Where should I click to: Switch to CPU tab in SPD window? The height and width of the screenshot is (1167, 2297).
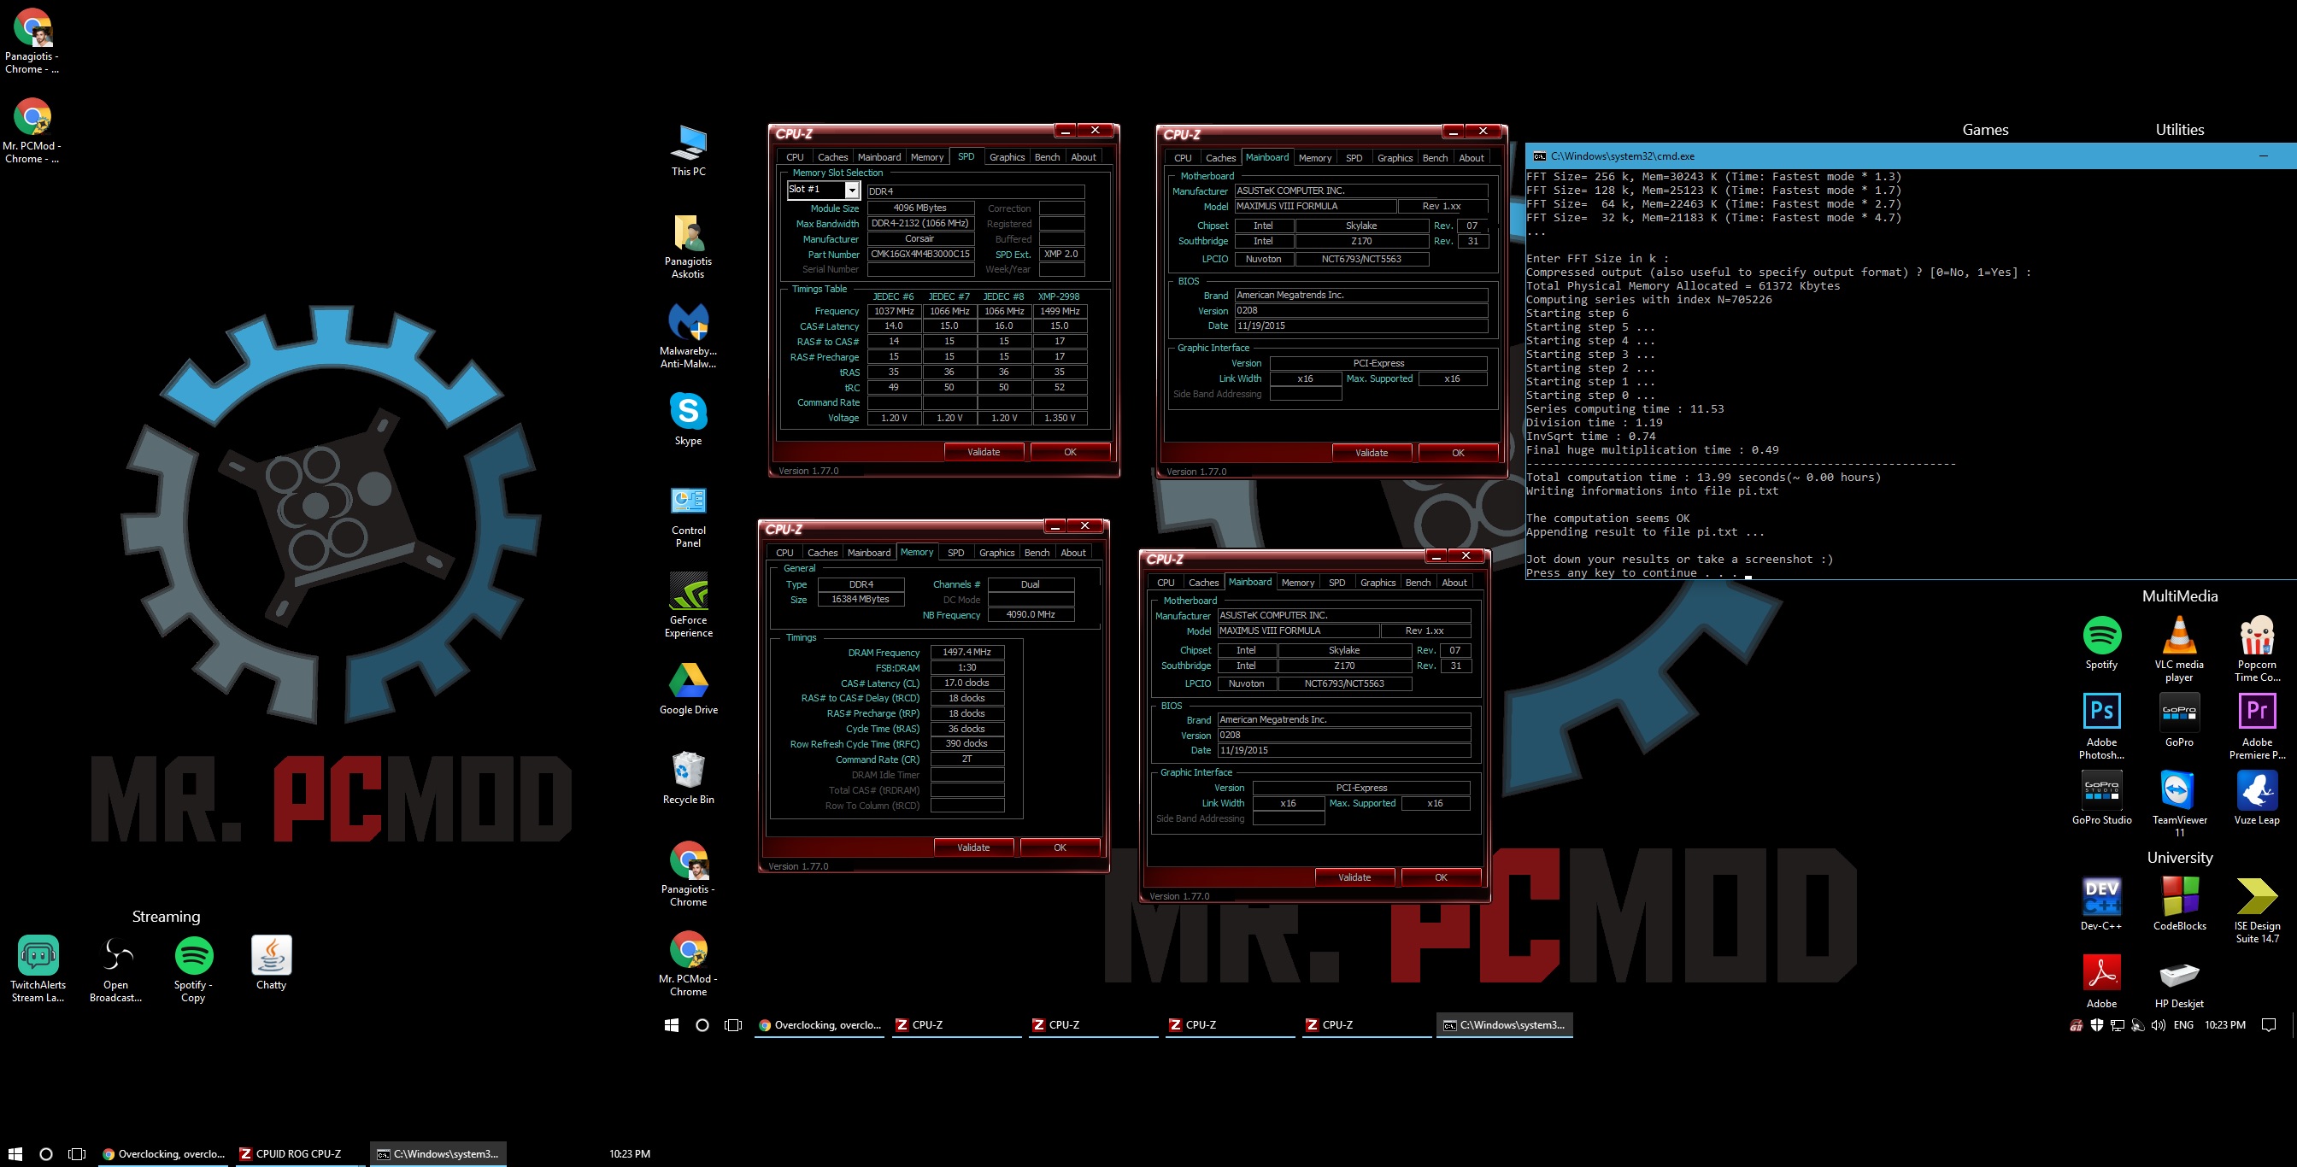pyautogui.click(x=795, y=157)
